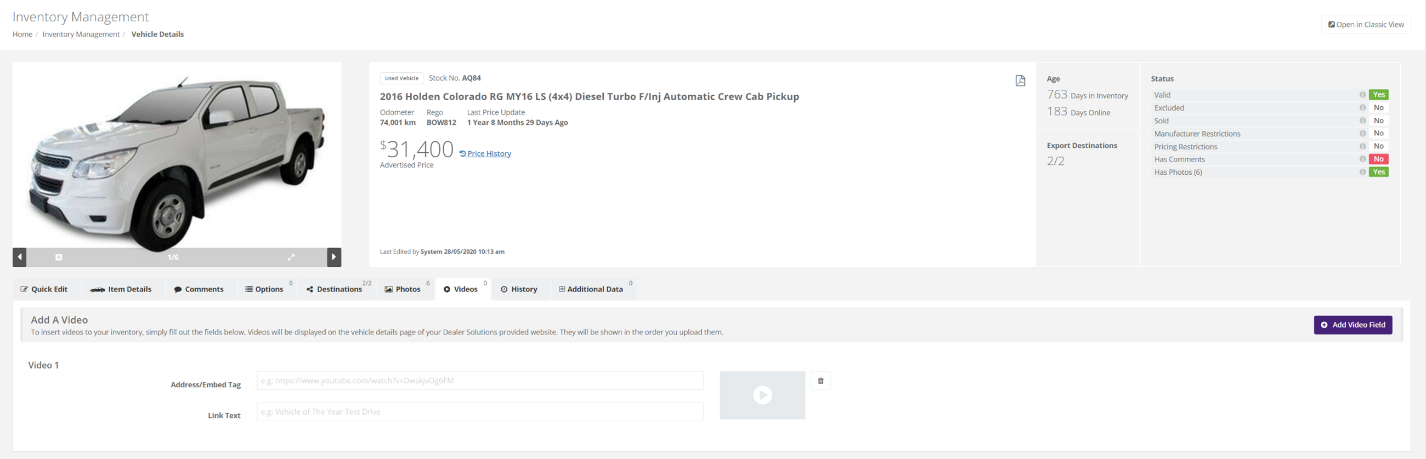Click the green Yes badge for Valid
This screenshot has width=1426, height=459.
[x=1378, y=95]
